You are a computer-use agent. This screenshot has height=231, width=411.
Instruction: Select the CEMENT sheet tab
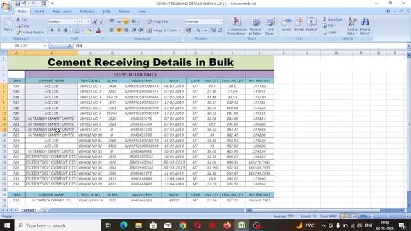pos(28,210)
